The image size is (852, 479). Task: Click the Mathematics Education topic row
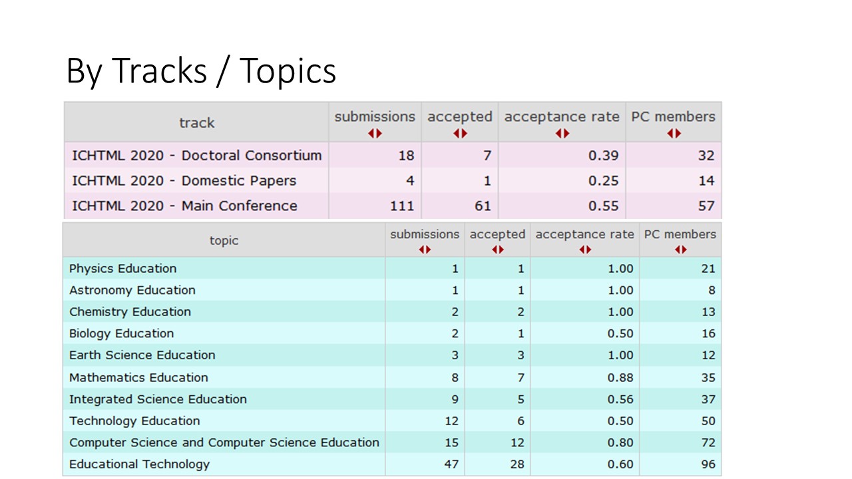point(392,377)
